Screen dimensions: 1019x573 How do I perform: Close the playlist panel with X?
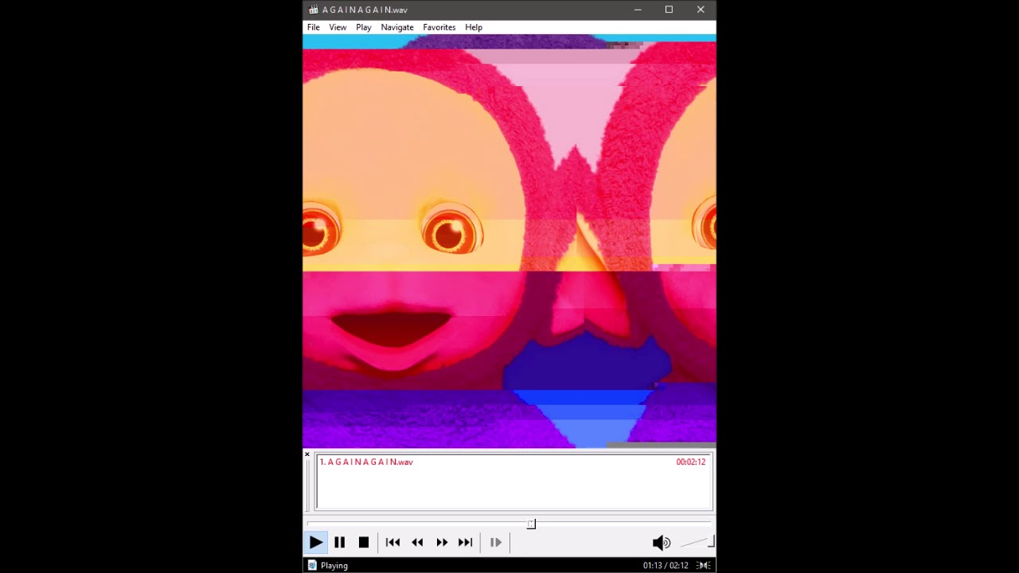tap(307, 454)
